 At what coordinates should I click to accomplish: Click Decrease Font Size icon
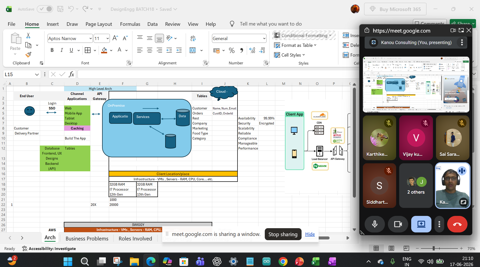[125, 38]
